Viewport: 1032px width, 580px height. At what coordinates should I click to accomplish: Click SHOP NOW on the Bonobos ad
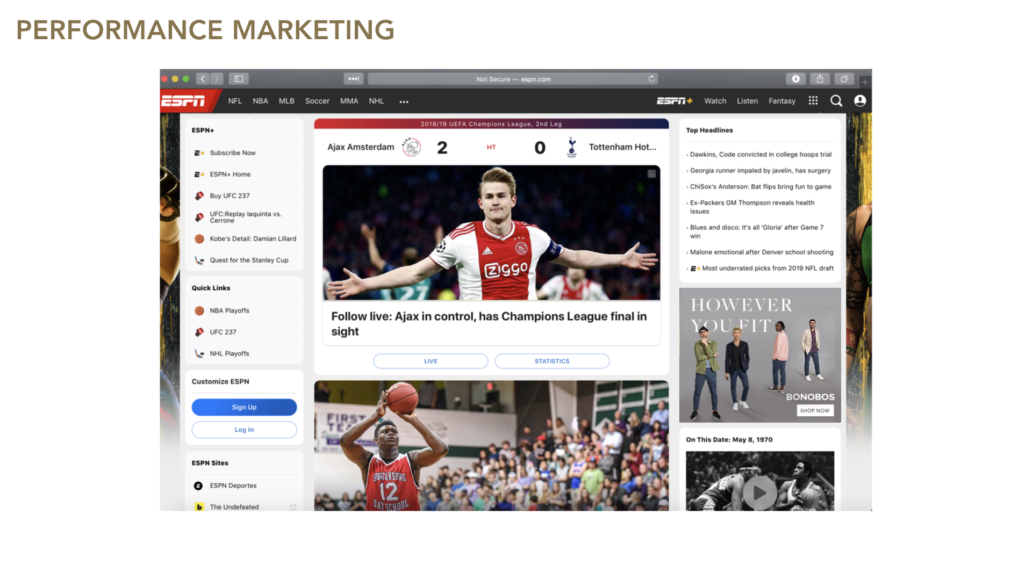click(814, 411)
